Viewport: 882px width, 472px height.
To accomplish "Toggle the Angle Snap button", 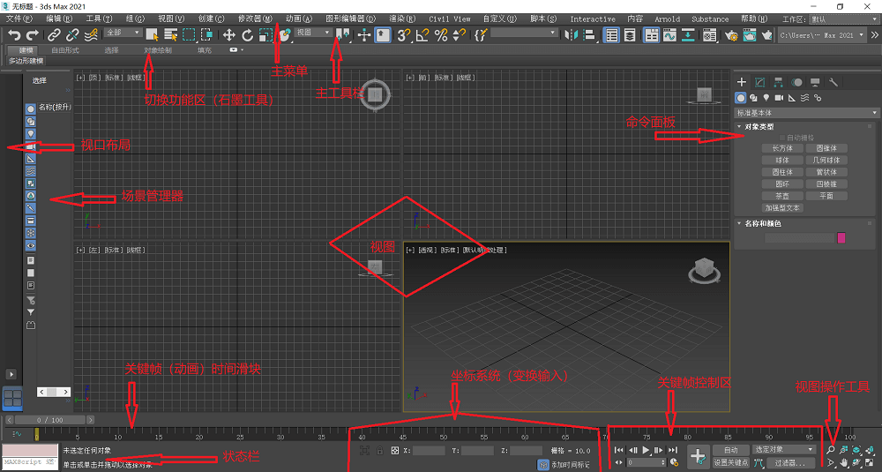I will 422,35.
